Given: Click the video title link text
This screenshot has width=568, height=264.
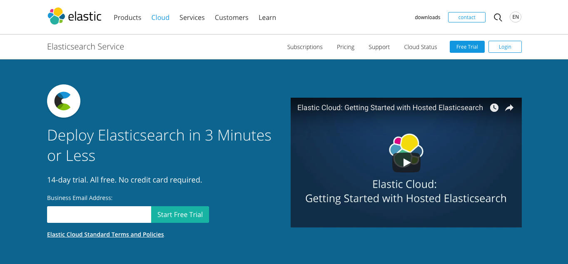Looking at the screenshot, I should [x=390, y=108].
